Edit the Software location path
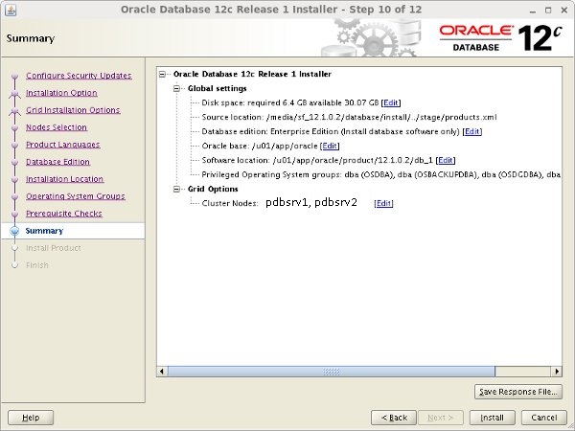This screenshot has height=431, width=575. coord(446,160)
